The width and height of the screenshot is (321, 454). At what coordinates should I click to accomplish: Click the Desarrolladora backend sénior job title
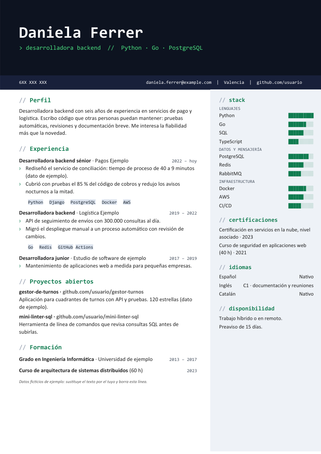tap(55, 161)
